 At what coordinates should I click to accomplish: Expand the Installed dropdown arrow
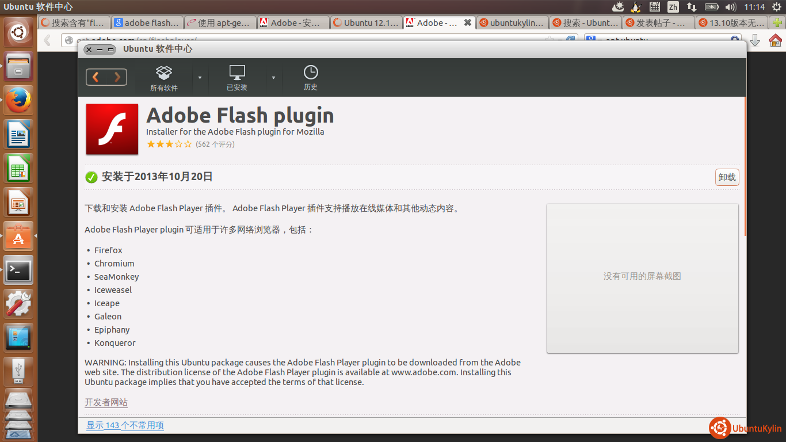coord(273,78)
